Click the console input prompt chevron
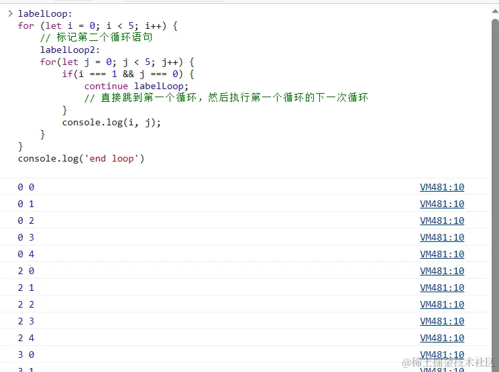499x372 pixels. tap(10, 13)
